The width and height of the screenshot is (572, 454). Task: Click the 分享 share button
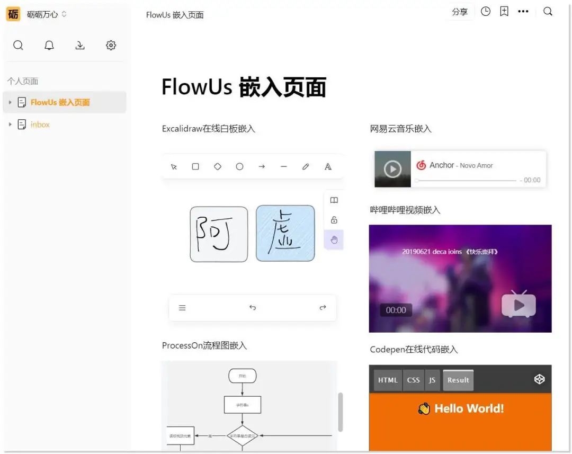(x=460, y=12)
